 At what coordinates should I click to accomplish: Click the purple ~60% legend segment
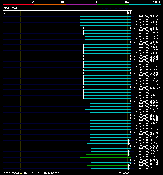click(81, 5)
